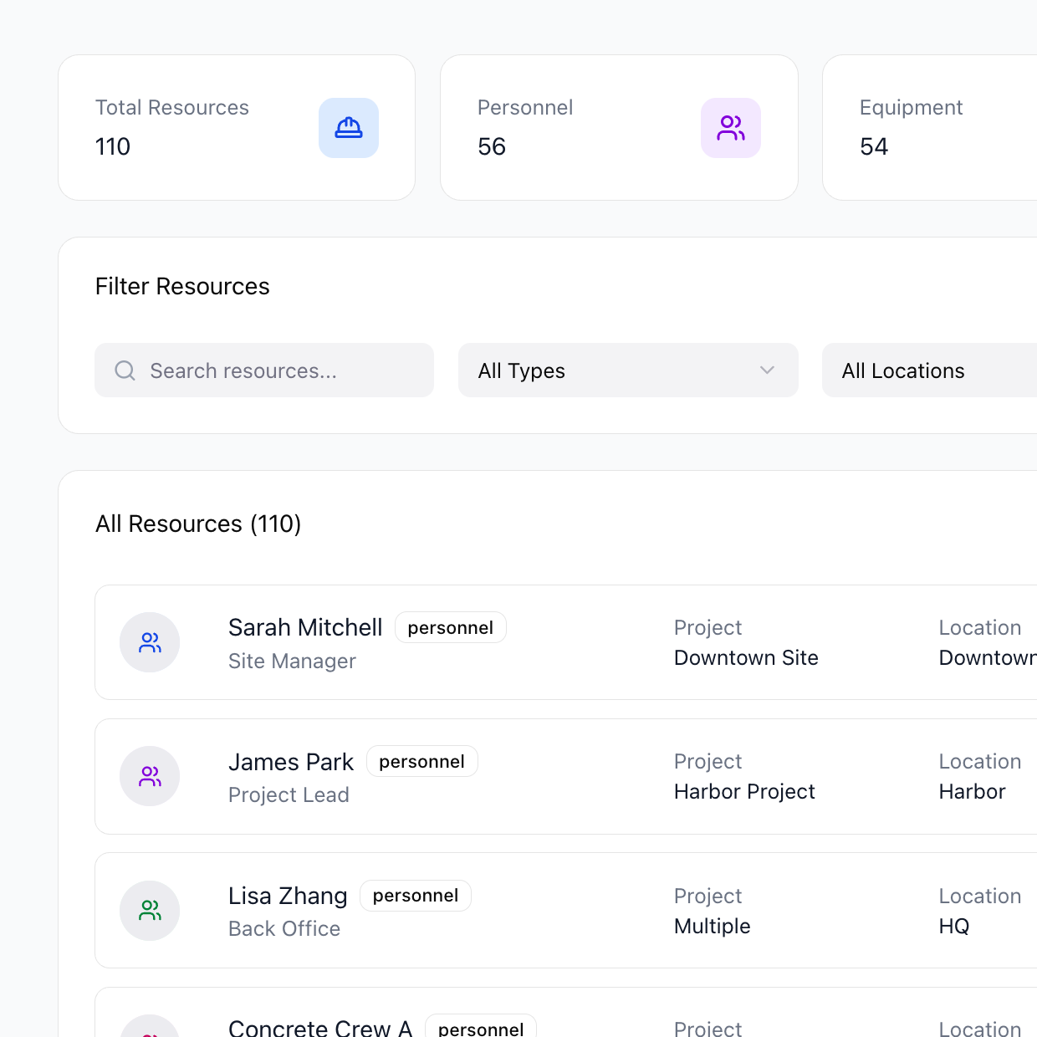
Task: Click Lisa Zhang's green avatar icon
Action: click(x=150, y=911)
